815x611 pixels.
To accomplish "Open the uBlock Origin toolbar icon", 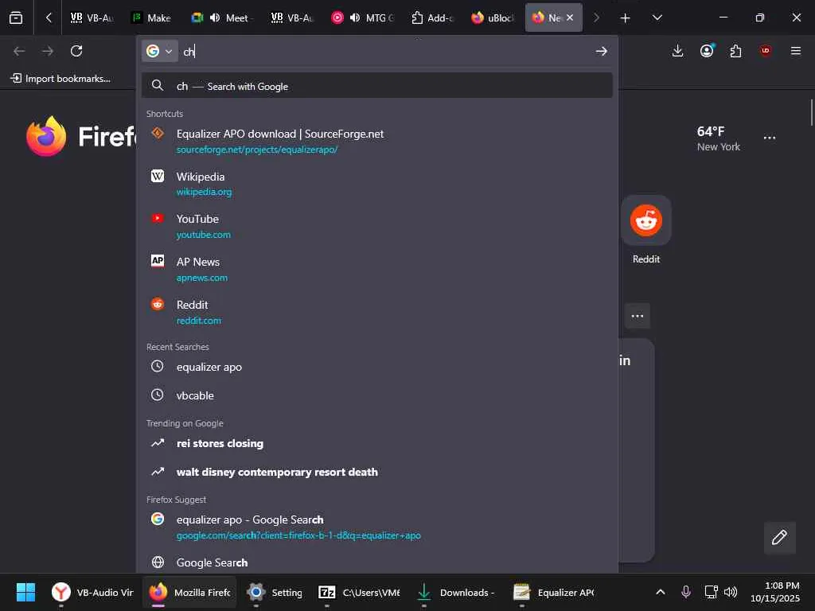I will pos(765,51).
